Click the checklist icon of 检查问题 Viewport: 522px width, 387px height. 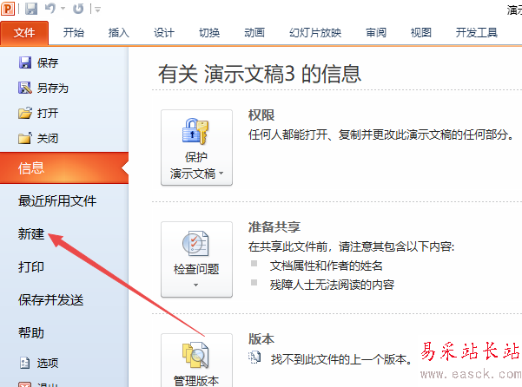[195, 243]
